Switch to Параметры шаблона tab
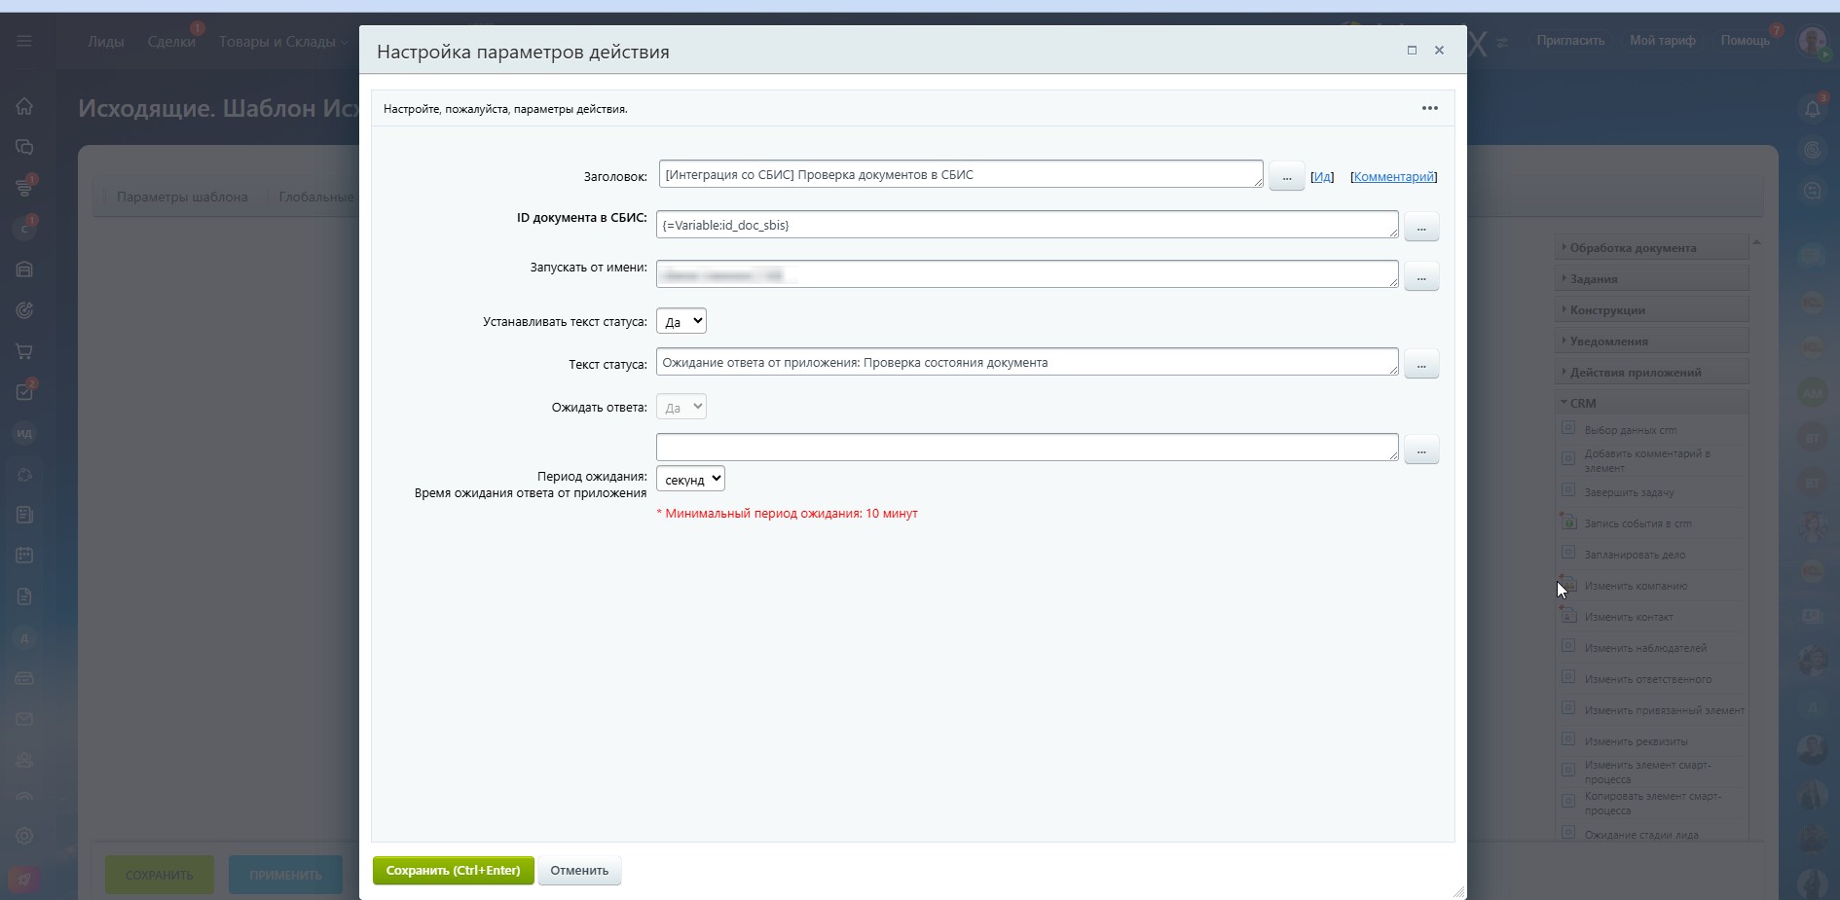 (x=182, y=197)
